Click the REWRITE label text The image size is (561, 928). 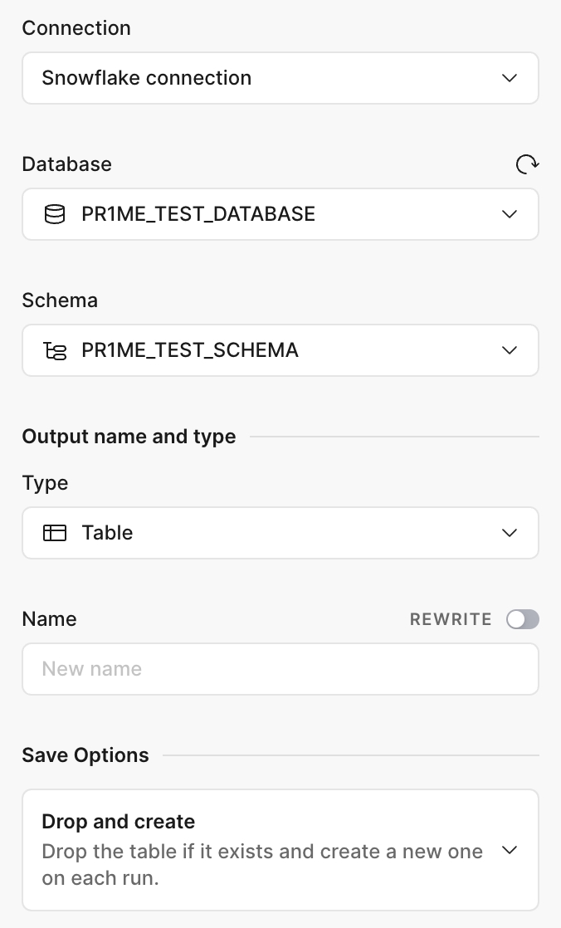pos(451,619)
